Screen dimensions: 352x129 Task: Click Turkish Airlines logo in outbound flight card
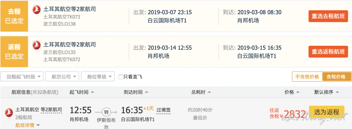(x=37, y=10)
